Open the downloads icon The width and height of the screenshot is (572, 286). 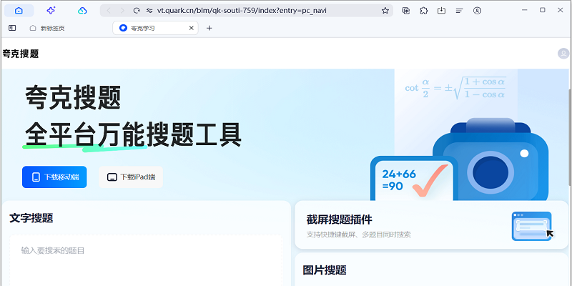(441, 11)
